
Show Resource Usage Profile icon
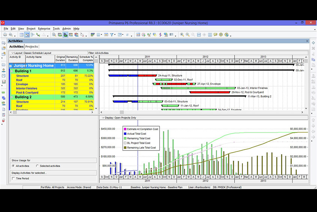pyautogui.click(x=76, y=35)
